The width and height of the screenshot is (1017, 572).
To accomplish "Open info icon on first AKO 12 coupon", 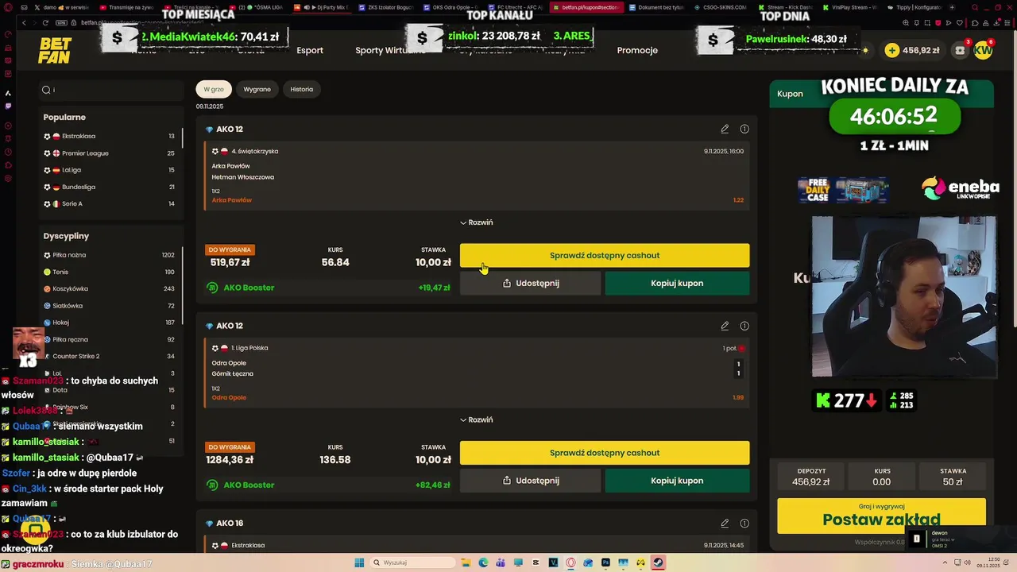I will 744,129.
